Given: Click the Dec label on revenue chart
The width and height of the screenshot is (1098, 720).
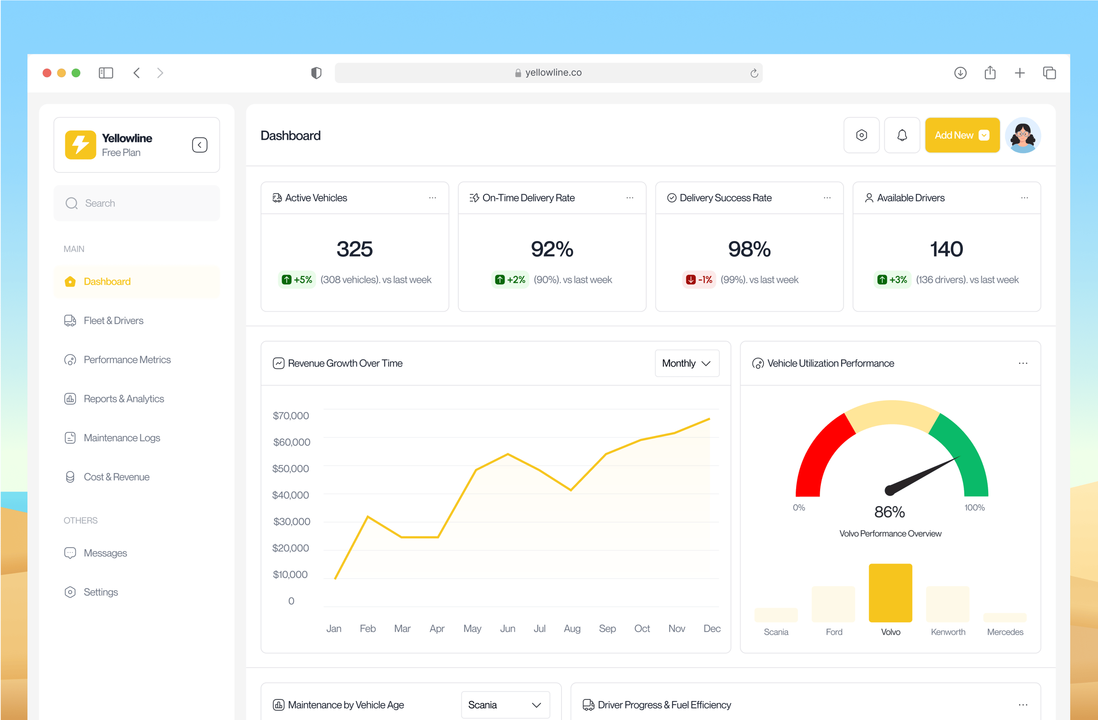Looking at the screenshot, I should (x=712, y=629).
